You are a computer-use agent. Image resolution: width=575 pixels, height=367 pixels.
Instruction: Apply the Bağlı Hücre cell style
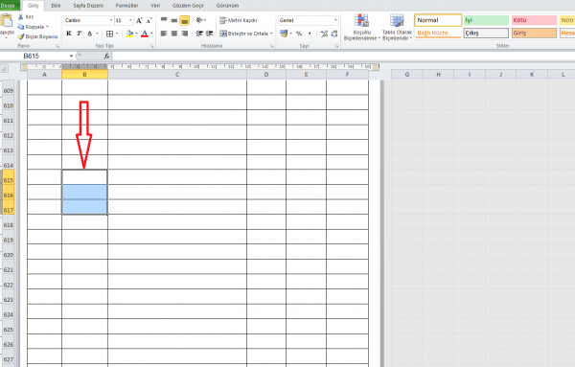[438, 33]
